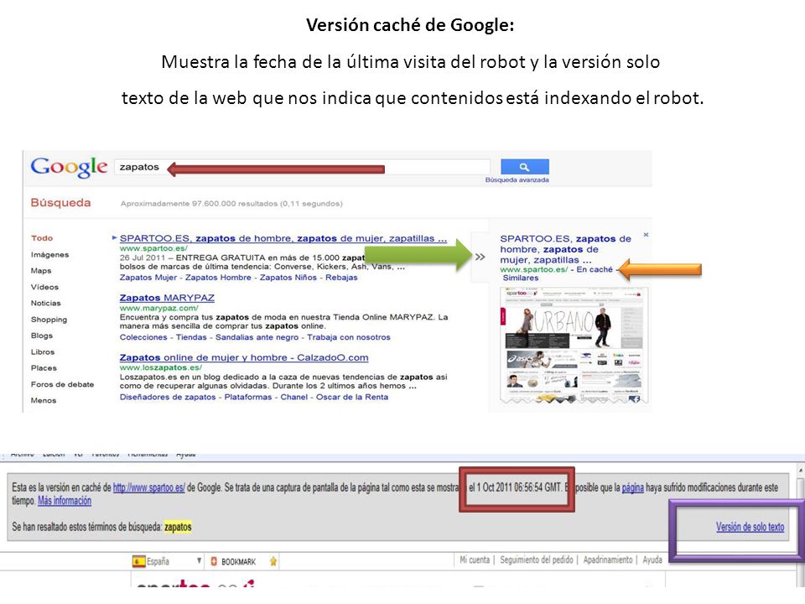Screen dimensions: 805x604
Task: Open the Oscar de la Renta sitelink
Action: 352,397
